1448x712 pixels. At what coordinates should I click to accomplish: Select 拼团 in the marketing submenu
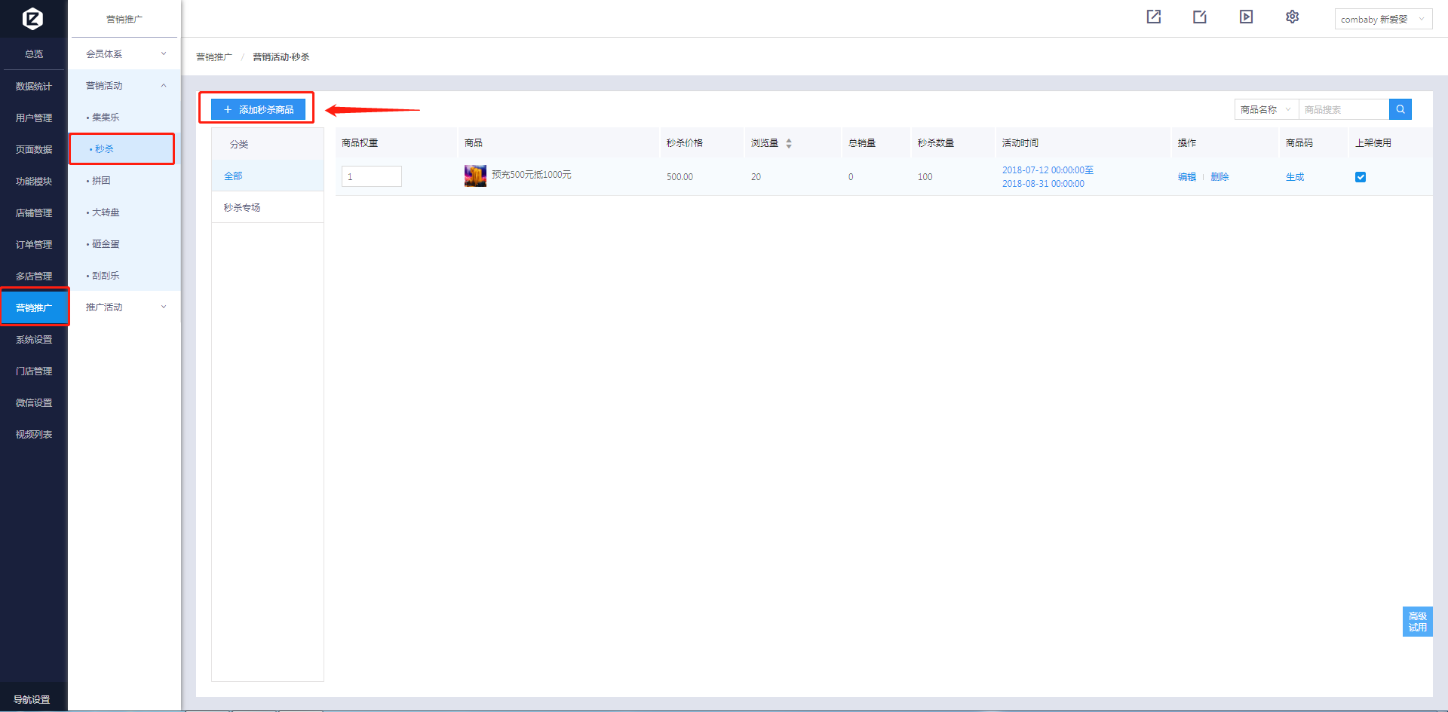101,181
